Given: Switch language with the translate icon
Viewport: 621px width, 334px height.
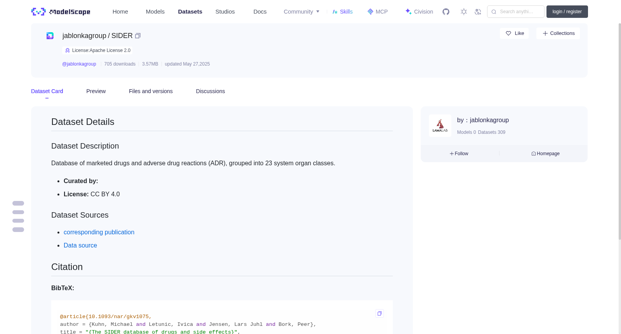Looking at the screenshot, I should click(x=478, y=12).
